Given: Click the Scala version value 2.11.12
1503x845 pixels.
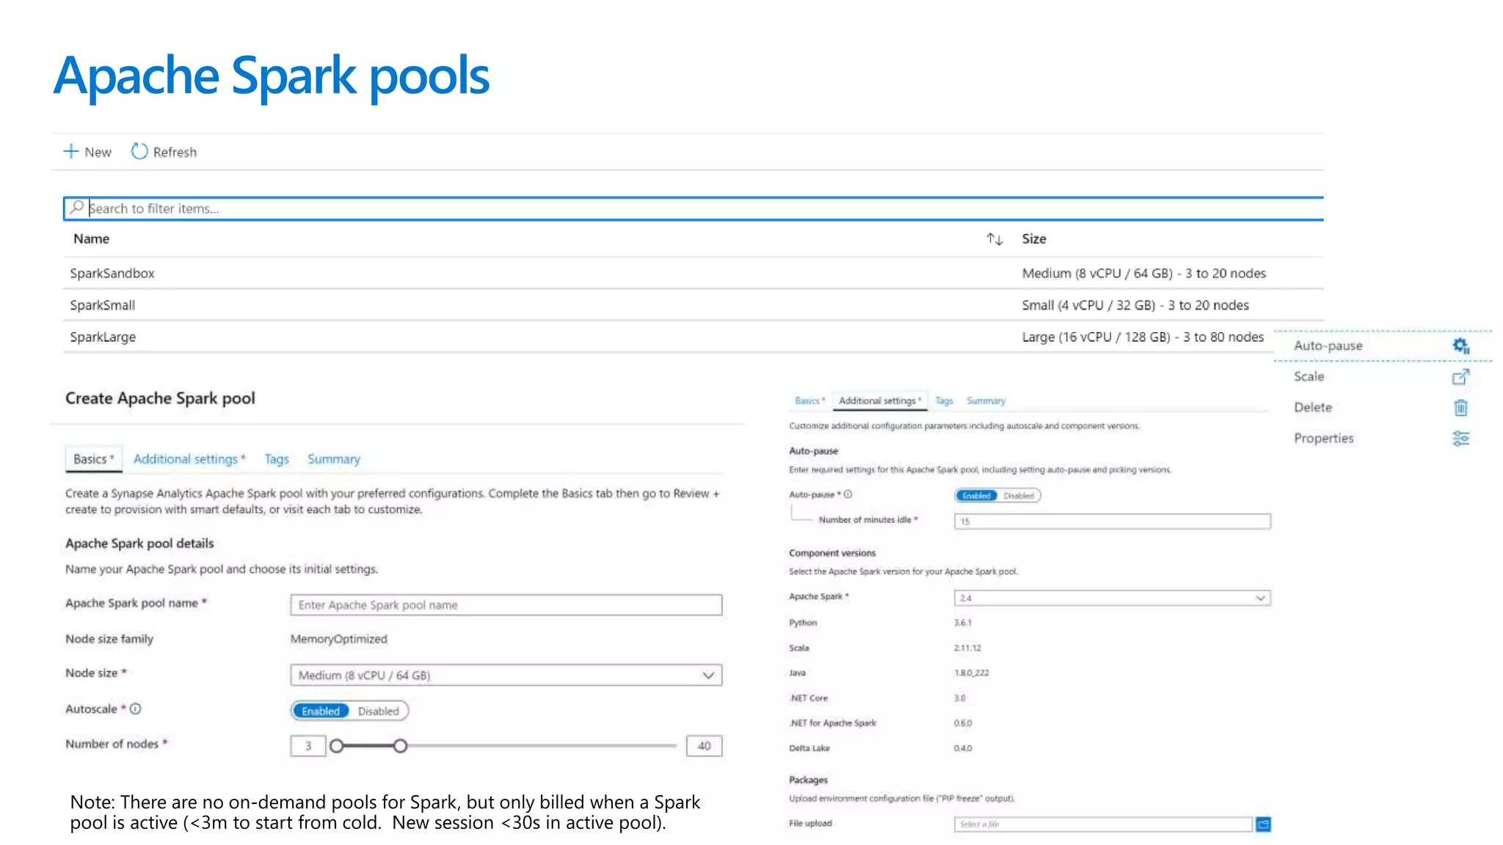Looking at the screenshot, I should [967, 648].
